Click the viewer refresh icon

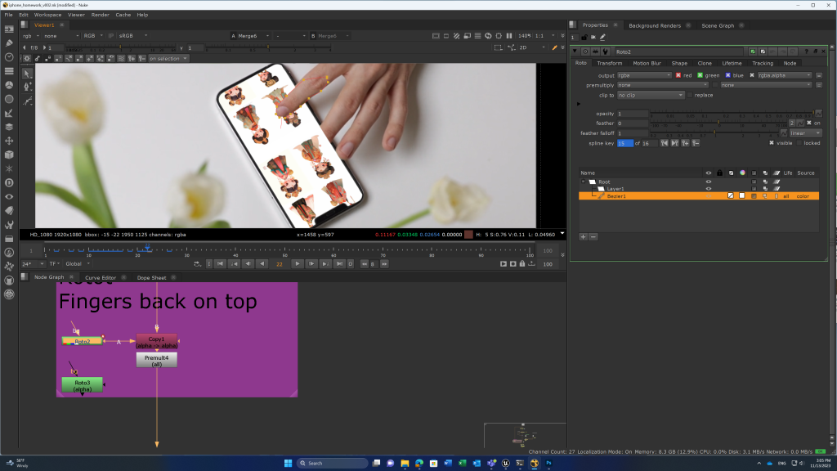coord(488,36)
